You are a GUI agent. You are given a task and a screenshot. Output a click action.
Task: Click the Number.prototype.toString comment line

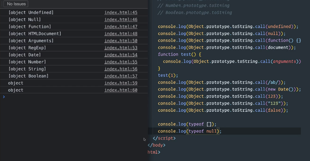pos(193,6)
